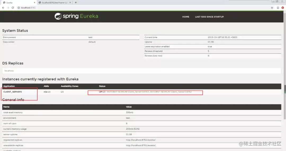The height and width of the screenshot is (151, 286).
Task: Click the unavailable-replicas URL value
Action: (x=141, y=145)
